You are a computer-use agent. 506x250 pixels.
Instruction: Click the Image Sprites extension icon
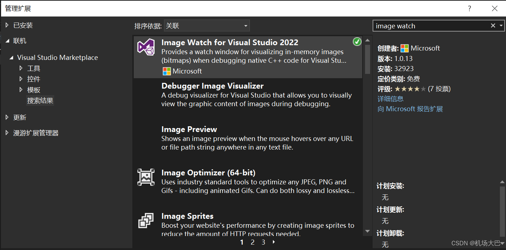click(146, 221)
